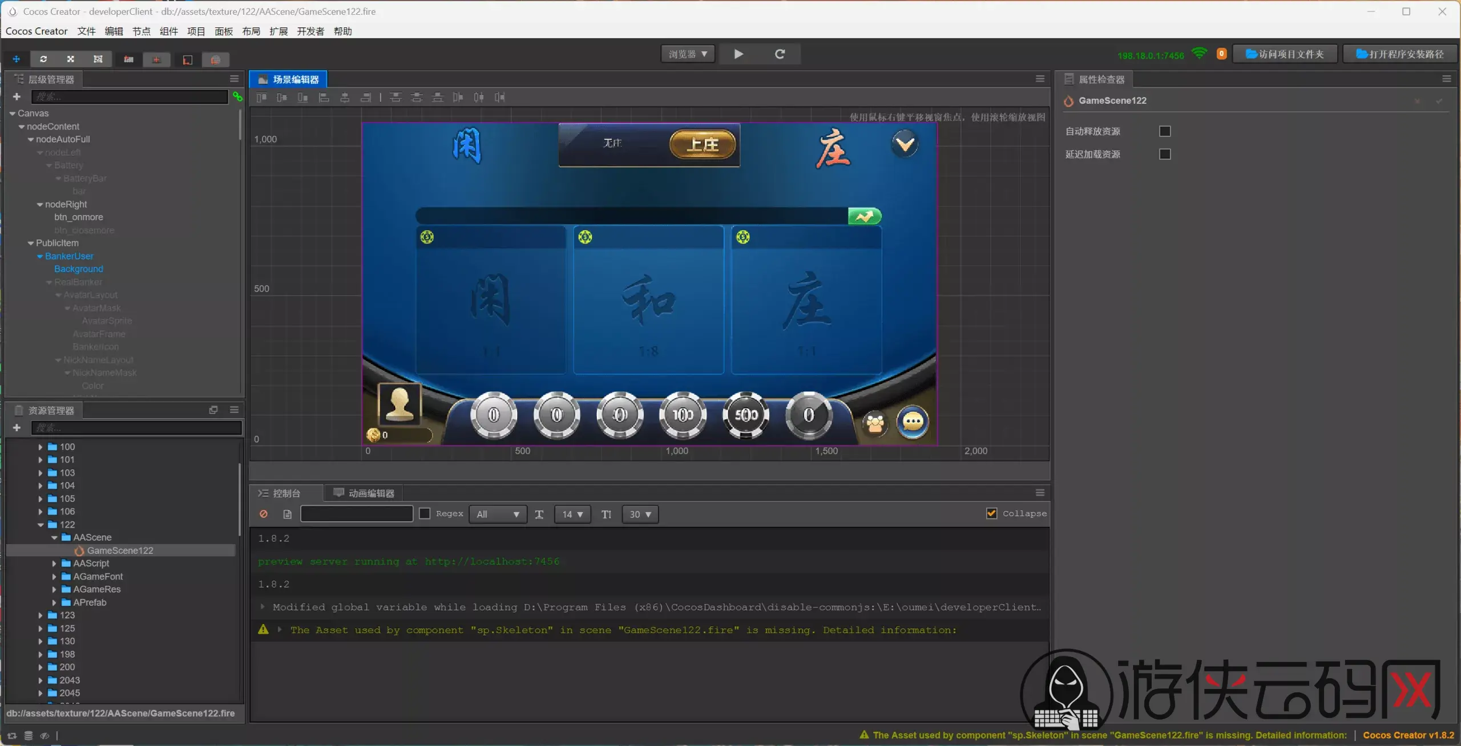The width and height of the screenshot is (1461, 746).
Task: Click the console filter text field
Action: point(357,514)
